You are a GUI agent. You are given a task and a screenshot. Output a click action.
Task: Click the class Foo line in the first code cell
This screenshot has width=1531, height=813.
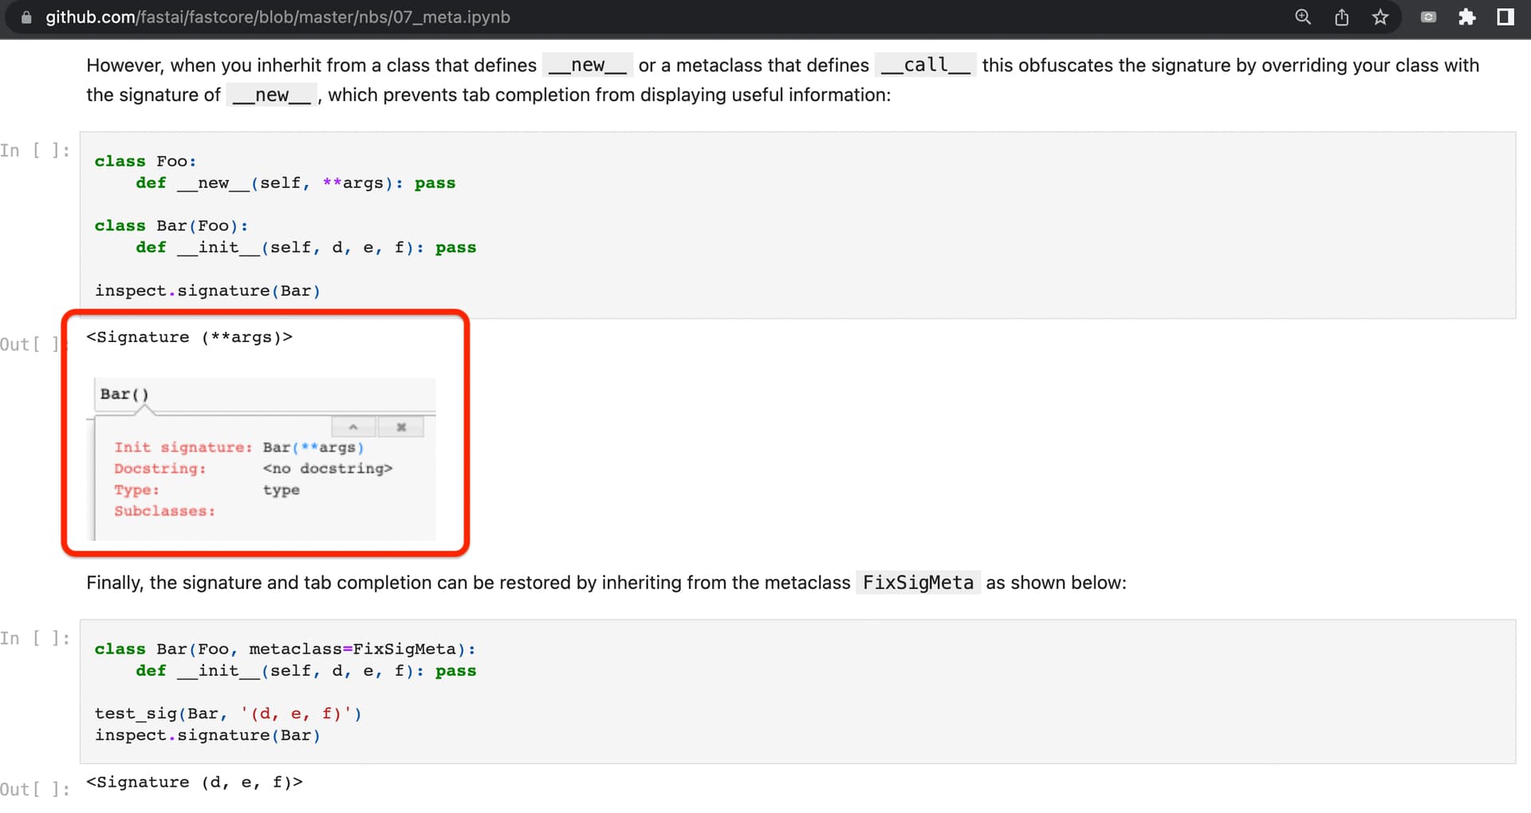145,161
